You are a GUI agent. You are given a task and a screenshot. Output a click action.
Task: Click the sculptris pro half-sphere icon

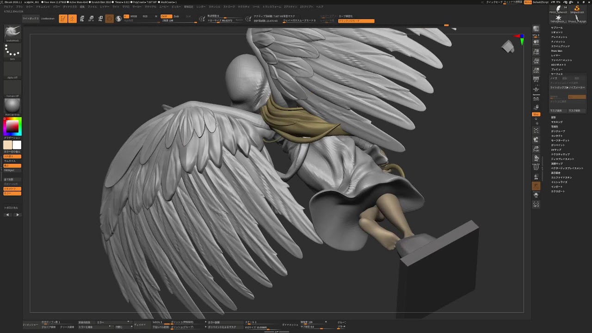(x=119, y=18)
